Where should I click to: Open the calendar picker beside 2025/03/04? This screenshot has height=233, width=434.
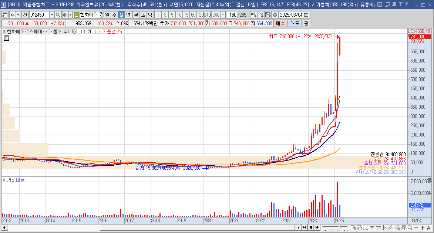tap(306, 15)
